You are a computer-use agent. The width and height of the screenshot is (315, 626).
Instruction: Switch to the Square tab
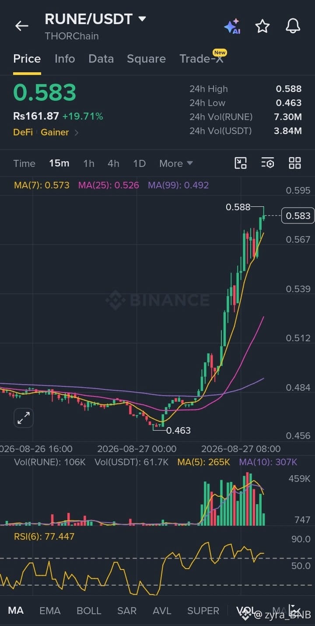(x=146, y=59)
